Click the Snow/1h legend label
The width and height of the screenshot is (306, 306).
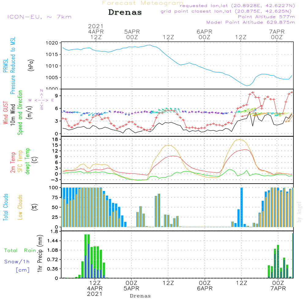17,262
